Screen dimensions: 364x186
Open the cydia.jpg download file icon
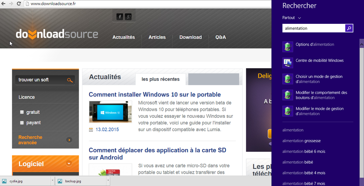[x=4, y=181]
